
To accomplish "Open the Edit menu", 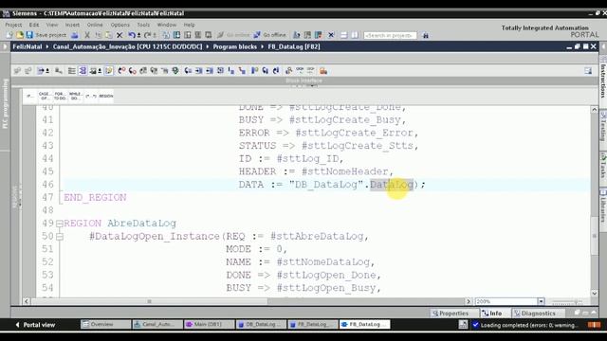I will coord(34,25).
